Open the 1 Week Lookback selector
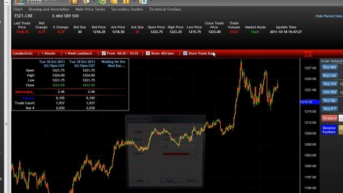The image size is (343, 193). coord(78,54)
